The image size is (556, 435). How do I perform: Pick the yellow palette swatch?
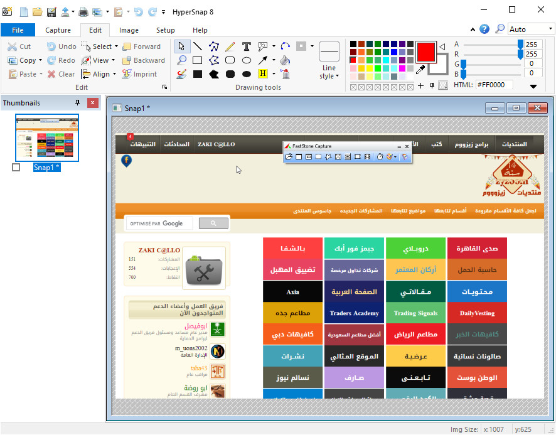click(x=370, y=68)
